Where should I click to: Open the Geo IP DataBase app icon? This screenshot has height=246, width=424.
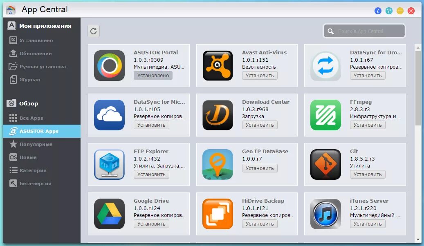tap(218, 164)
